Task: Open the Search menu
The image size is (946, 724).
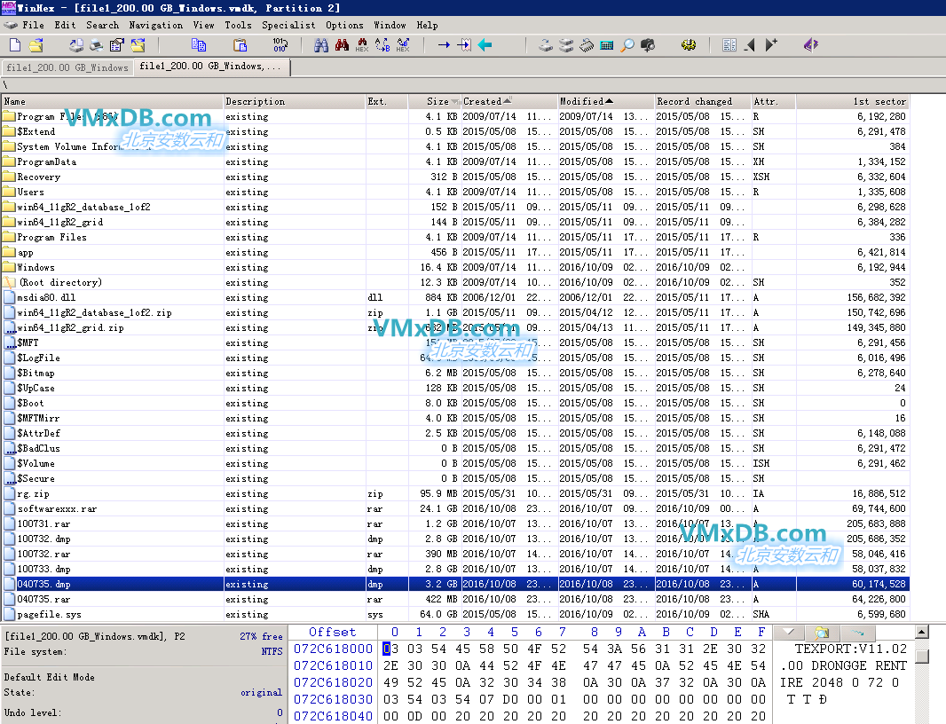Action: tap(103, 26)
